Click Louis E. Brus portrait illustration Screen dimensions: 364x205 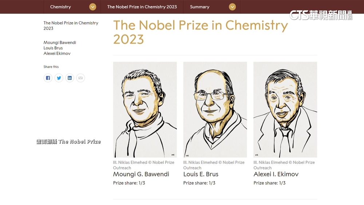coord(215,110)
